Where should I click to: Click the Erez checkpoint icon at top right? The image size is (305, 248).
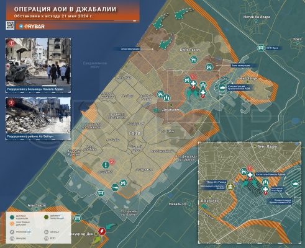click(x=261, y=48)
